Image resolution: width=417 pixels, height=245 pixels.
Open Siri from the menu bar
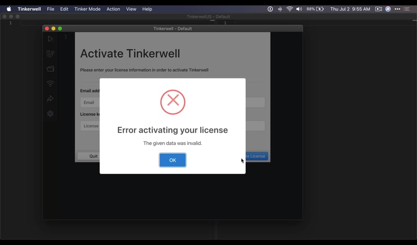click(388, 9)
